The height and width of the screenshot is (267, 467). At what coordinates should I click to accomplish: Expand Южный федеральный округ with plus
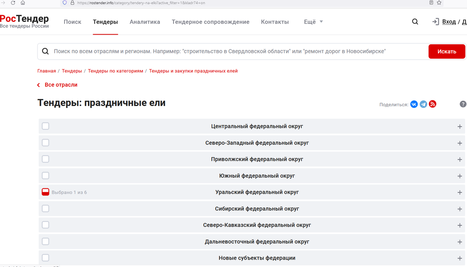click(x=460, y=176)
